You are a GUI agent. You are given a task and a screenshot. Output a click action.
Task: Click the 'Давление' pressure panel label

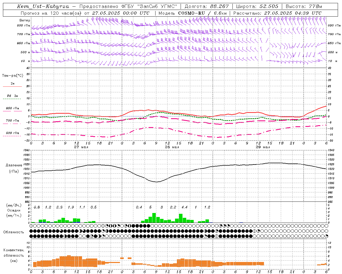click(x=14, y=165)
